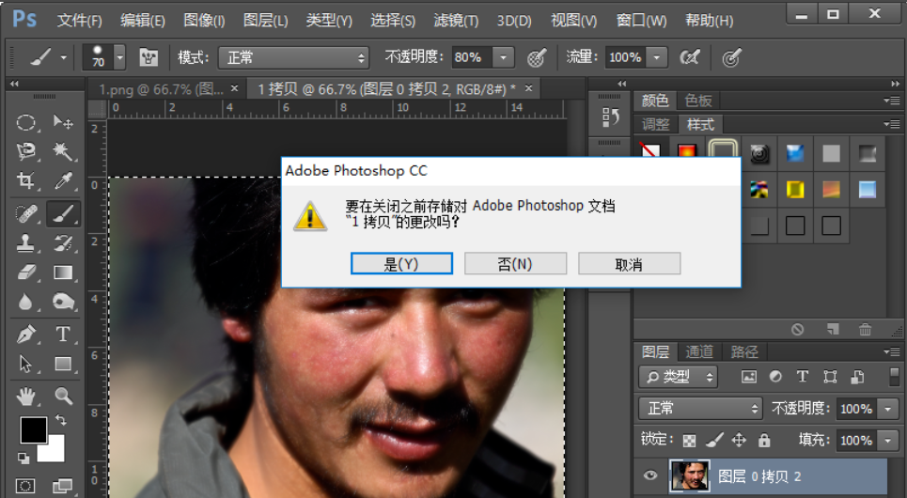The width and height of the screenshot is (907, 498).
Task: Open the layer filter 类型 dropdown
Action: coord(678,377)
